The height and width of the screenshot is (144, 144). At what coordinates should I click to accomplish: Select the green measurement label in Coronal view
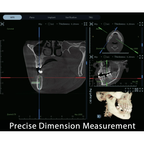click(35, 83)
